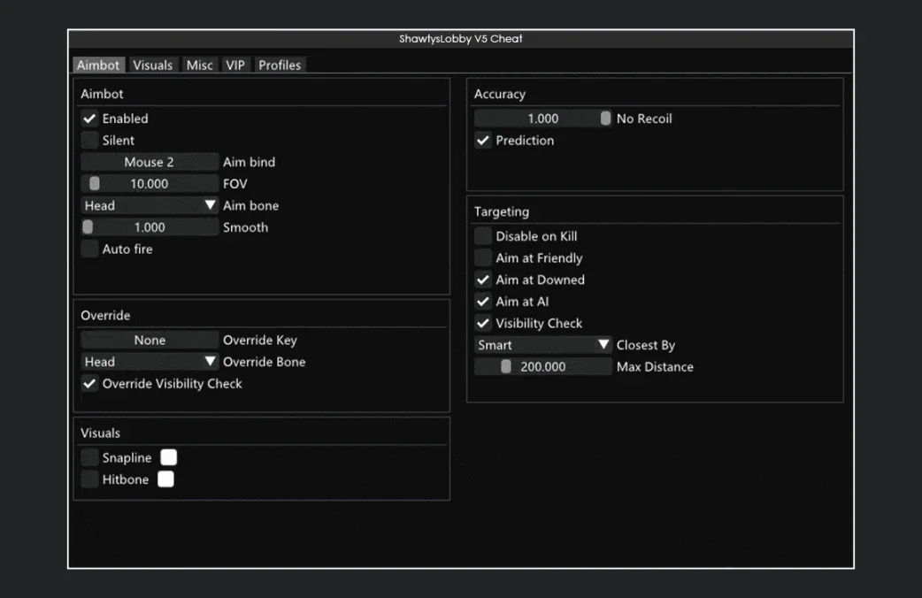
Task: Tick the Disable on Kill checkbox
Action: pos(483,236)
